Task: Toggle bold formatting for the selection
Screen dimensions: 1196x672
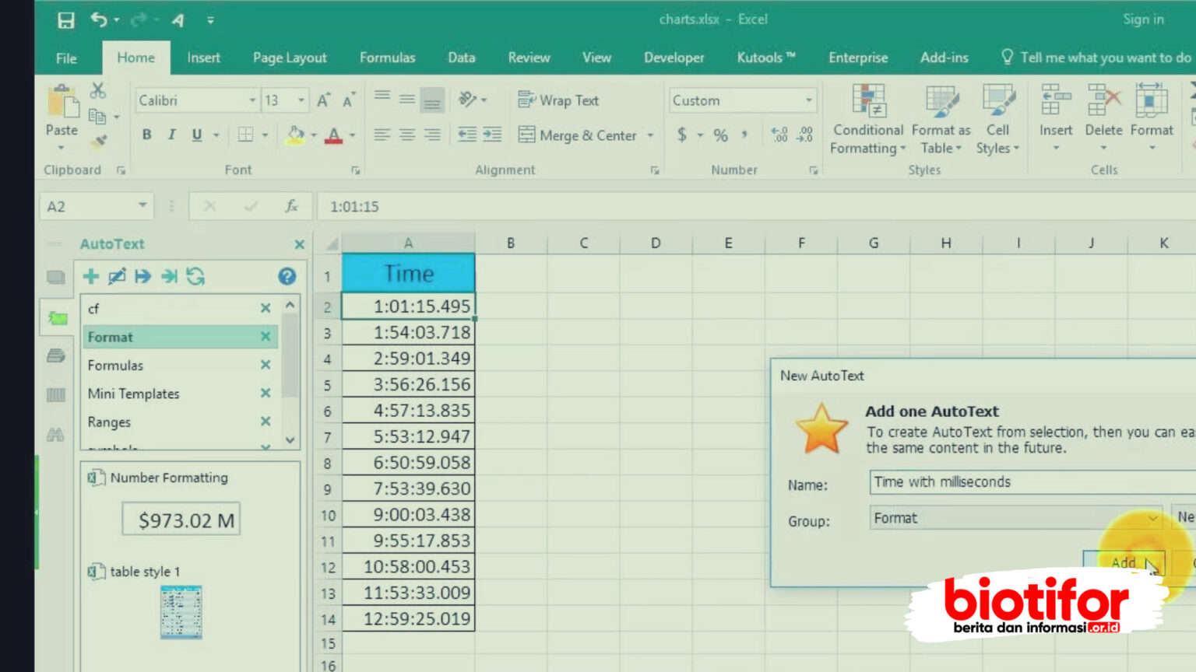Action: tap(146, 134)
